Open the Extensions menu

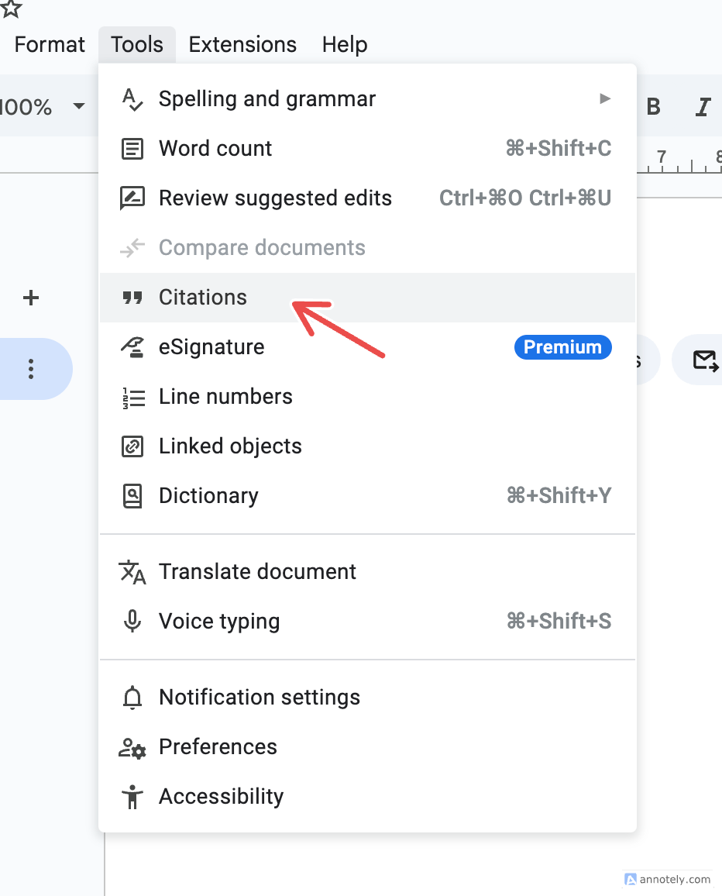242,44
